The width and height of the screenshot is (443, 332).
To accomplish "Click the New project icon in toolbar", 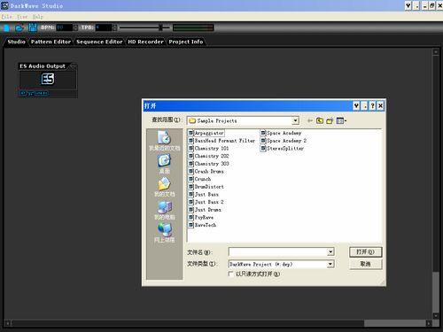I will 6,28.
